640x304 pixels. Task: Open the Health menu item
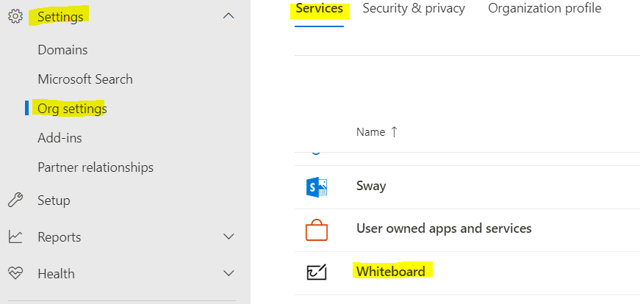point(56,273)
